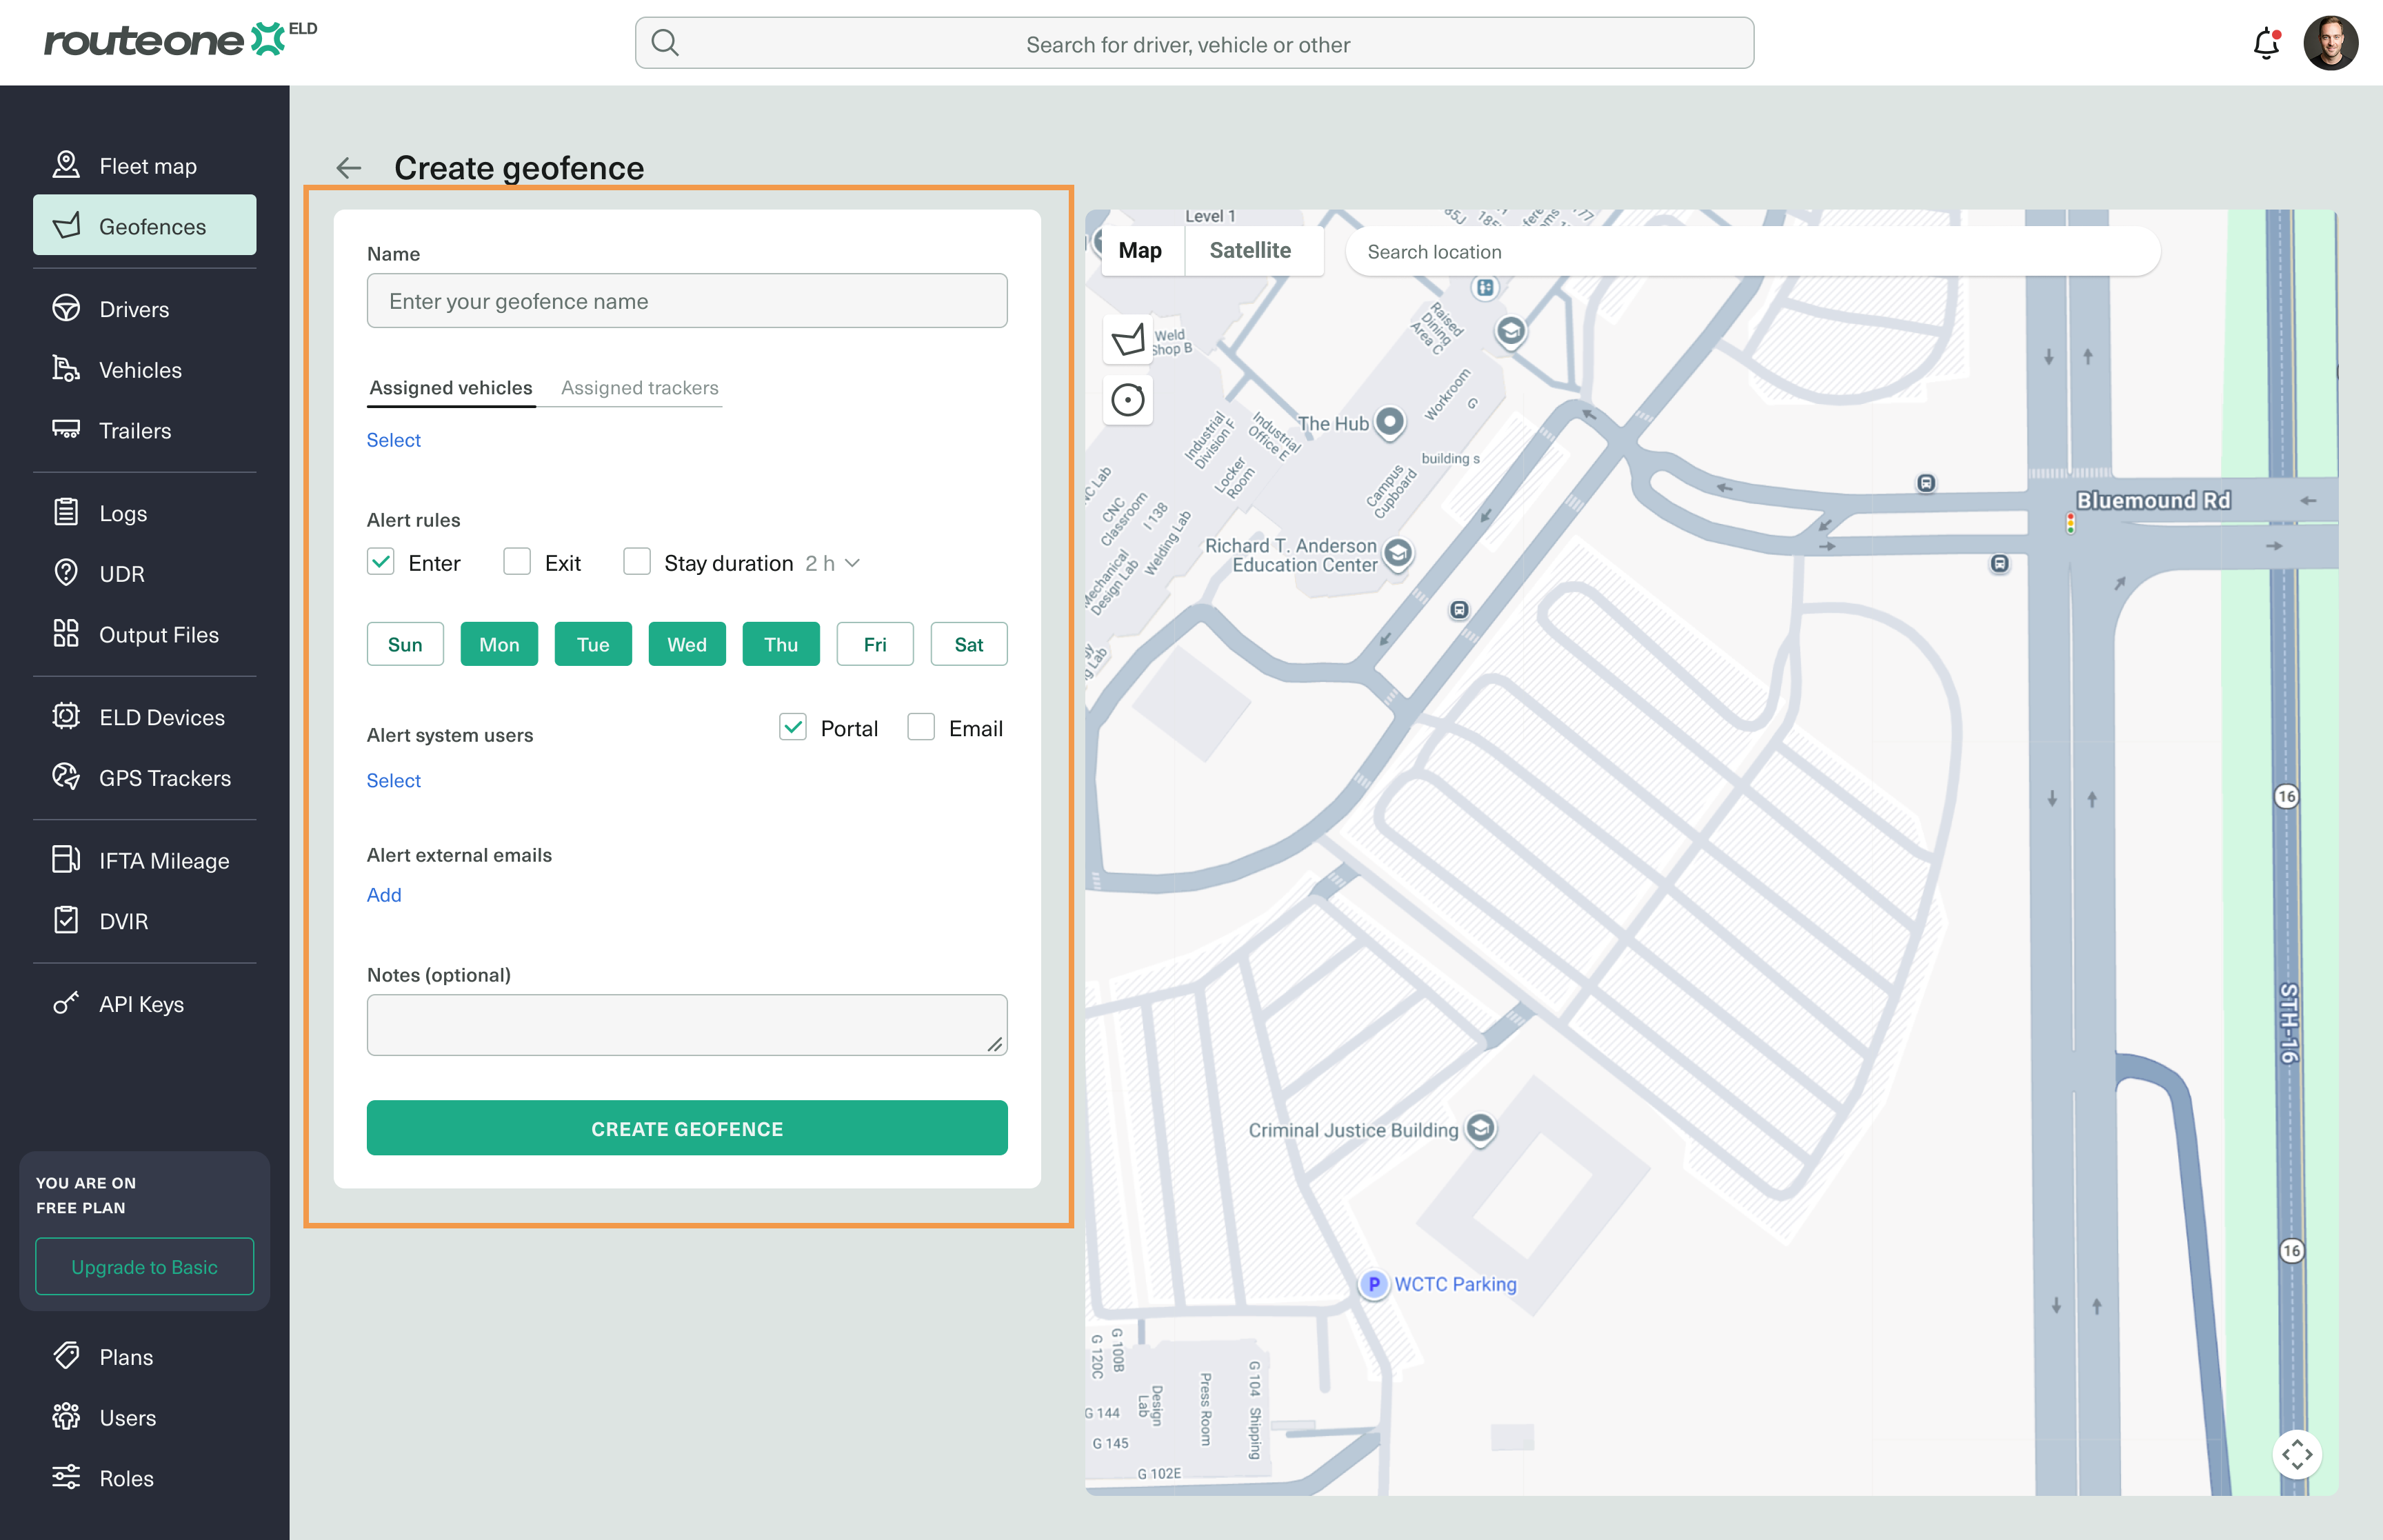Viewport: 2383px width, 1540px height.
Task: Click The Hub map marker
Action: (x=1389, y=422)
